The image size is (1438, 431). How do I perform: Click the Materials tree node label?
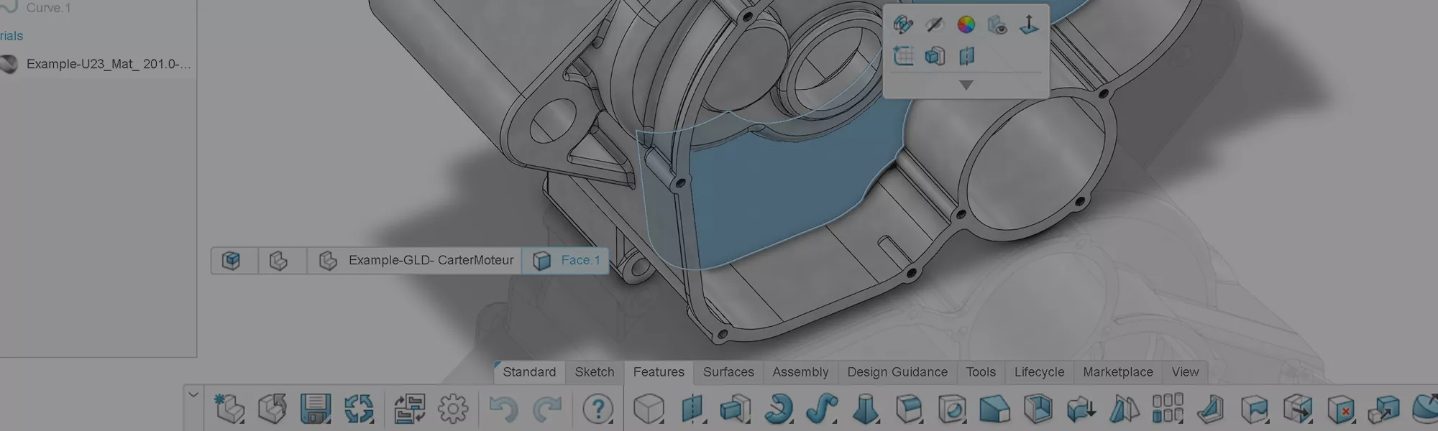(12, 36)
